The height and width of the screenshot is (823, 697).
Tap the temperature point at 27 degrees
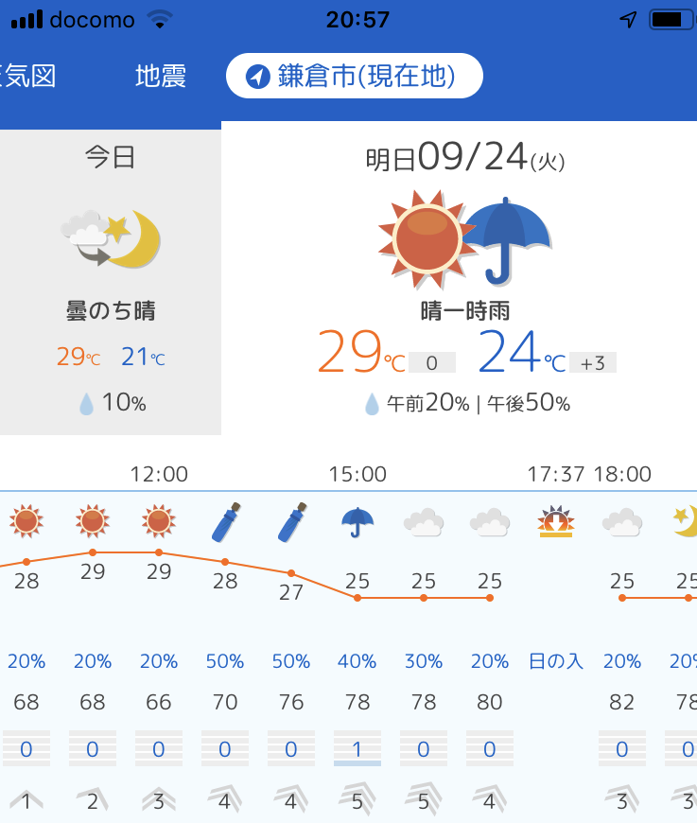pos(291,573)
